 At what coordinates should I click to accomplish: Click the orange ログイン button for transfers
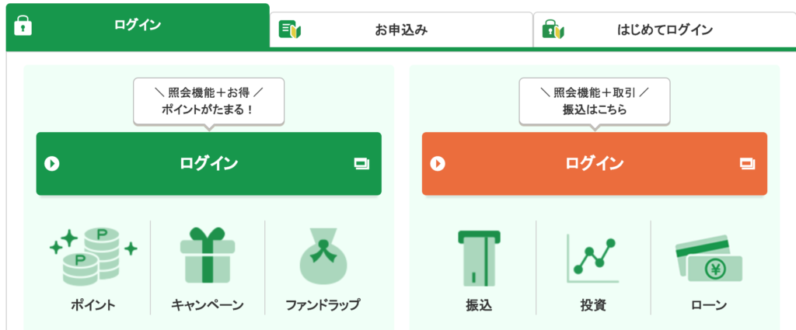[x=595, y=164]
